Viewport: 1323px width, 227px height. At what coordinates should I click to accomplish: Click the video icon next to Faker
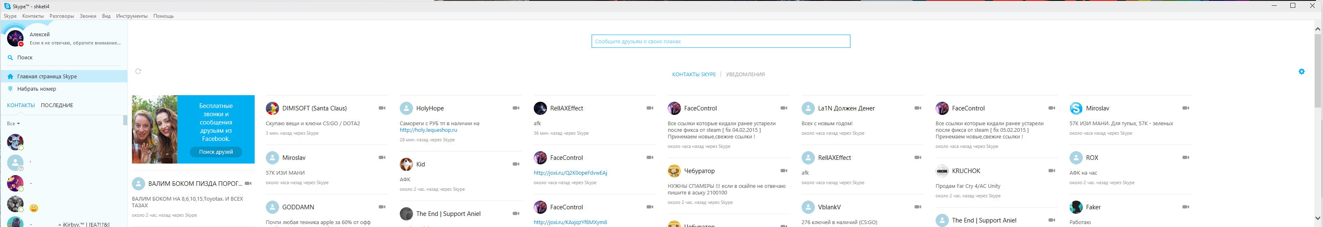1186,207
